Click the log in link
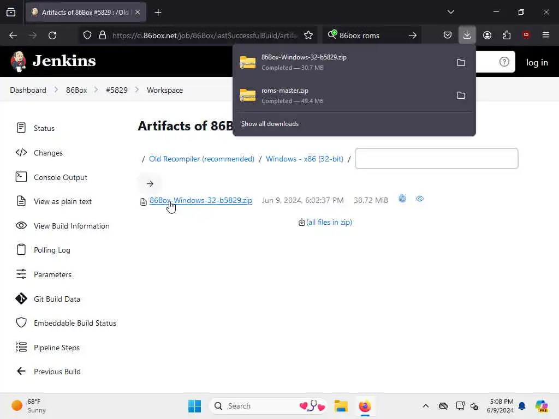 click(537, 62)
